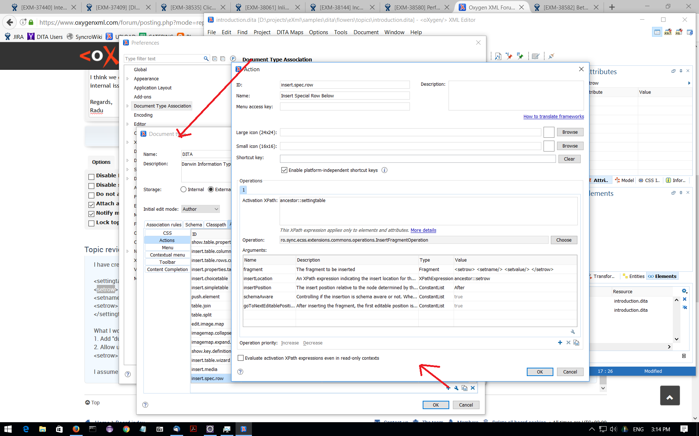Duplicate action icon below actions list
Viewport: 699px width, 436px height.
click(x=465, y=388)
